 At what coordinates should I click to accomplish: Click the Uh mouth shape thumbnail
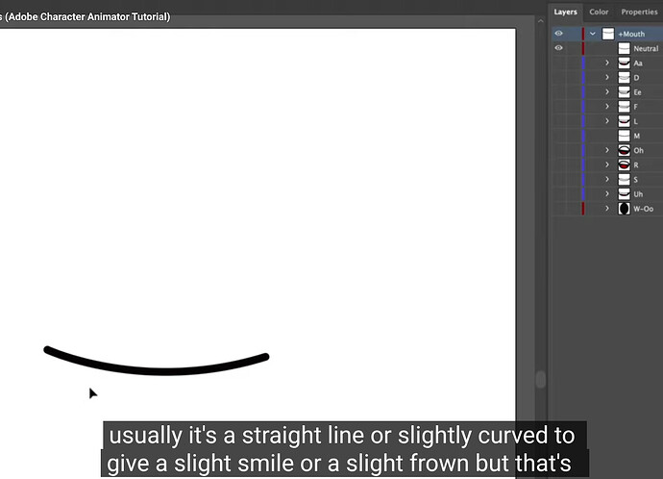point(624,194)
